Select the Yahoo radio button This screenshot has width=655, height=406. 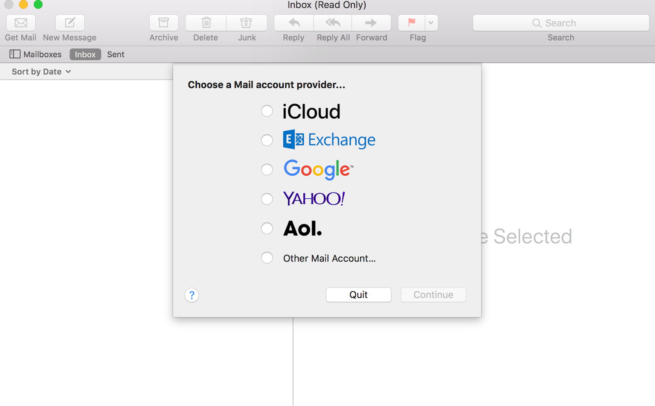[x=267, y=199]
